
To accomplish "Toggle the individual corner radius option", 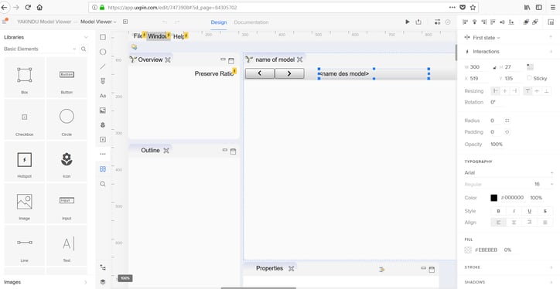I will 507,121.
